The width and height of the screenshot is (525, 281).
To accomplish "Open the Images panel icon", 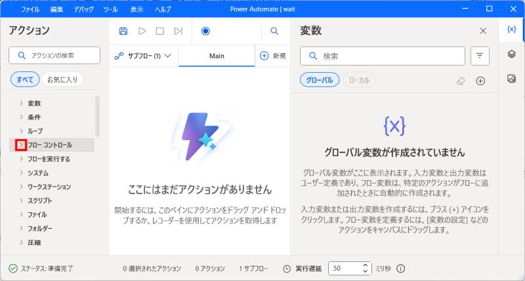I will [512, 79].
